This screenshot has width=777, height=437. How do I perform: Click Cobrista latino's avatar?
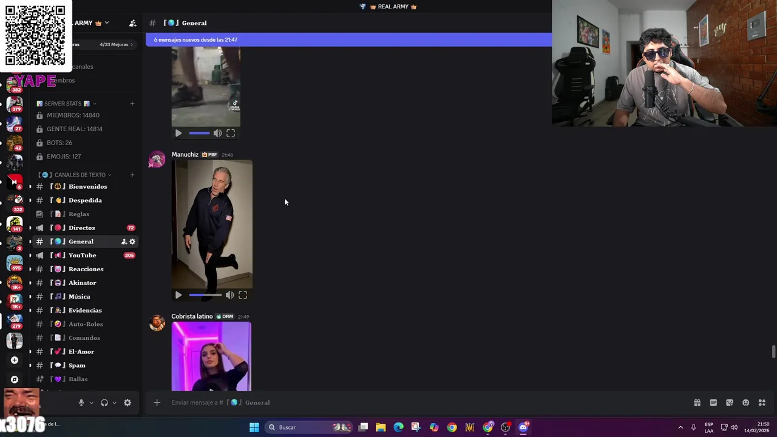(157, 322)
